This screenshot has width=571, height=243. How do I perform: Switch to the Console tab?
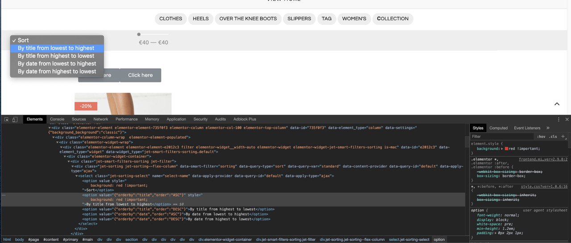click(x=57, y=119)
